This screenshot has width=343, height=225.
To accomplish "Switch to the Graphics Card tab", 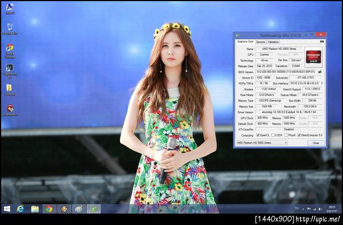I will 245,42.
